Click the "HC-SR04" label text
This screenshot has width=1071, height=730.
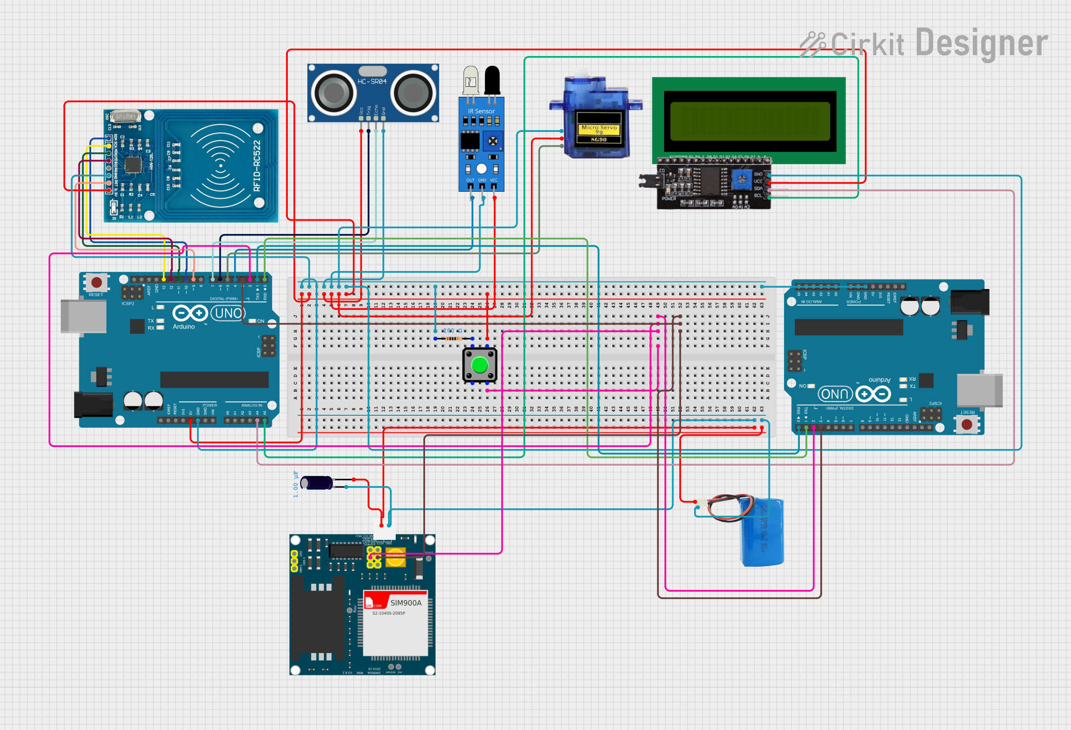[x=372, y=82]
